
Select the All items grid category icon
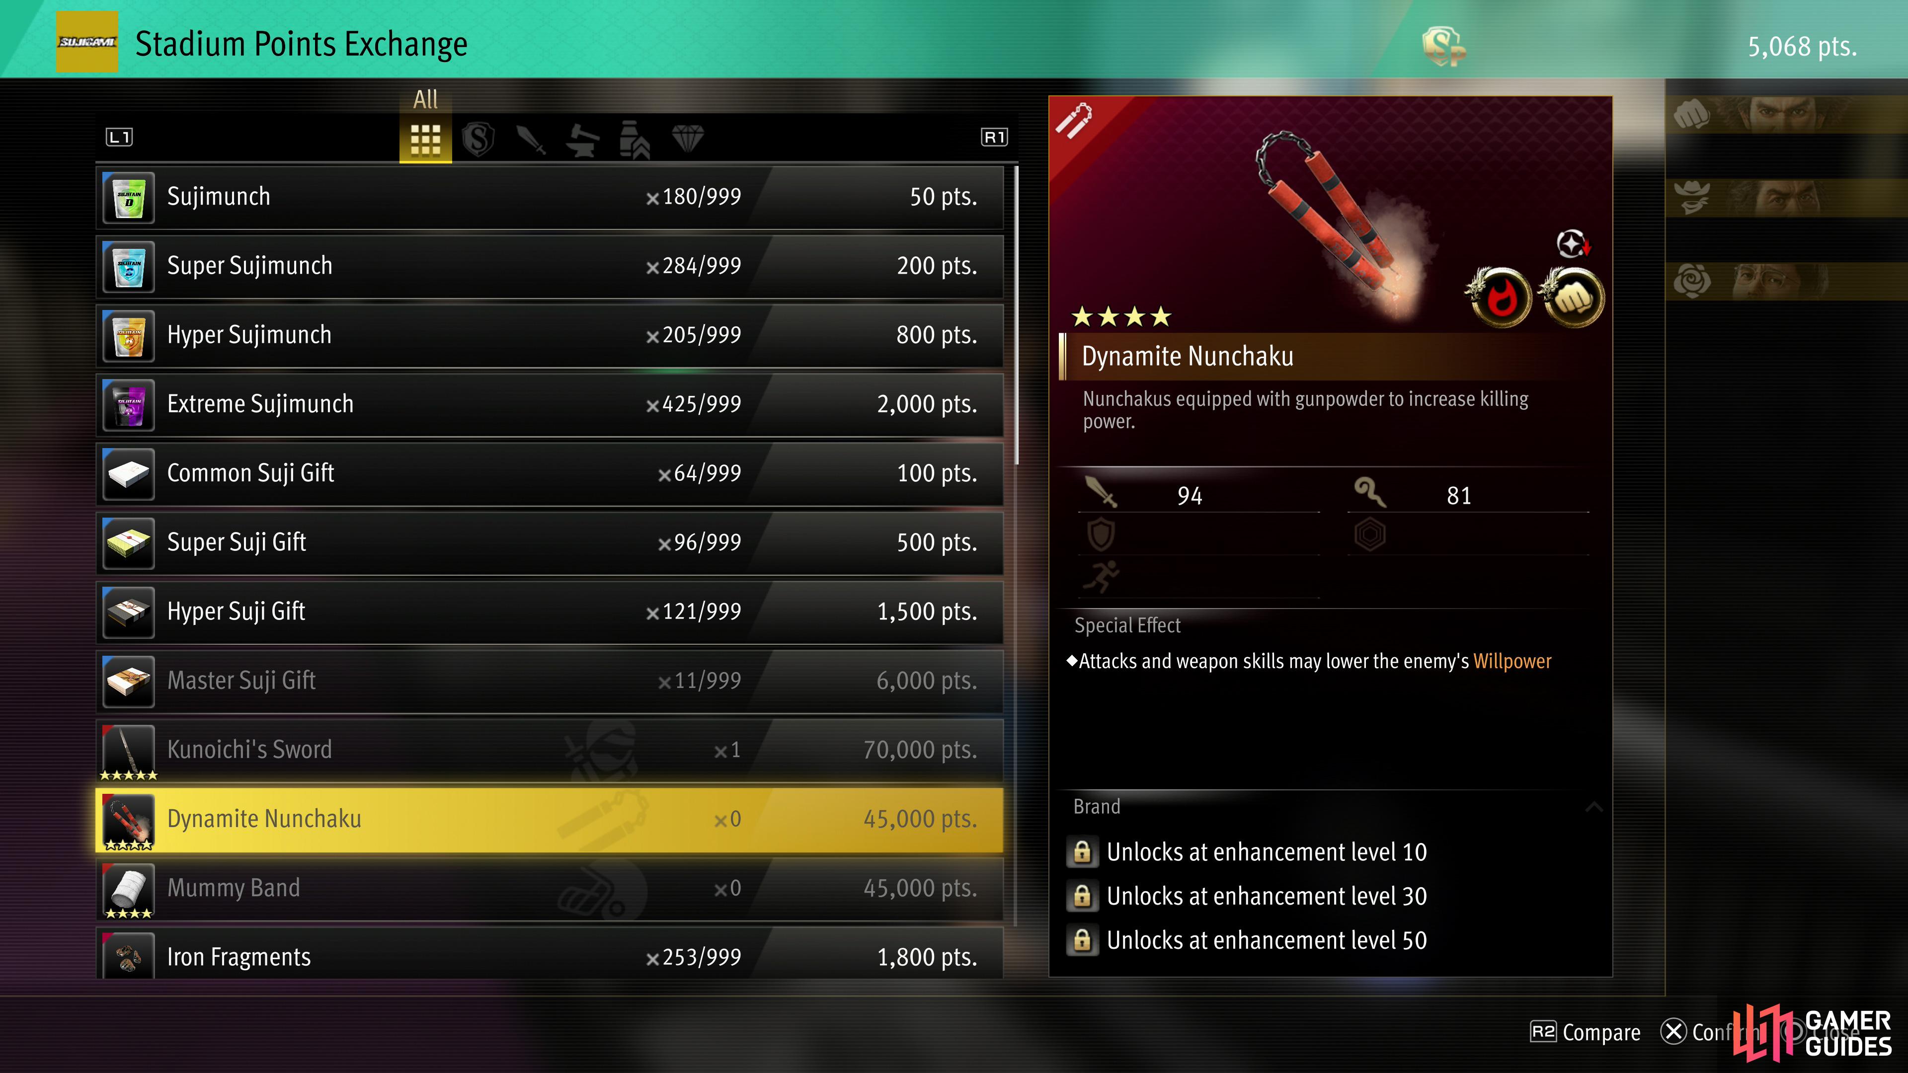(425, 139)
